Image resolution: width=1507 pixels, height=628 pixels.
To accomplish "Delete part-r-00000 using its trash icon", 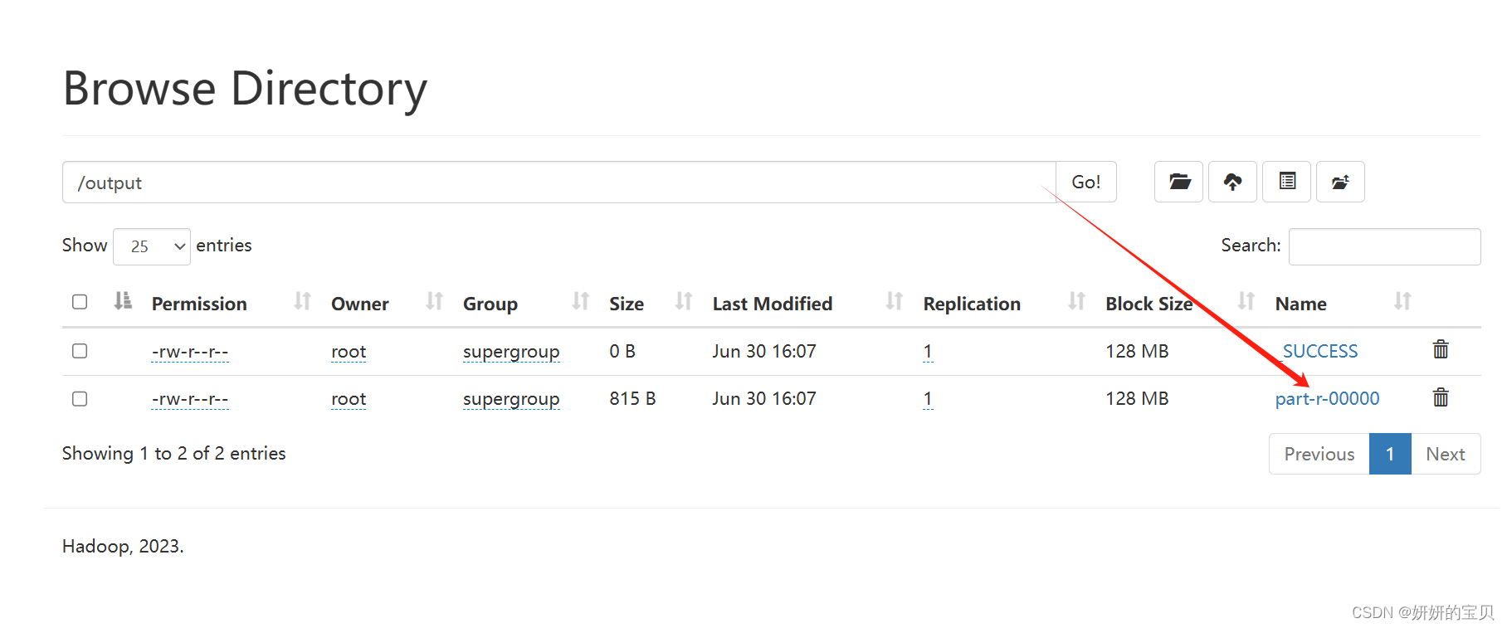I will pos(1441,398).
